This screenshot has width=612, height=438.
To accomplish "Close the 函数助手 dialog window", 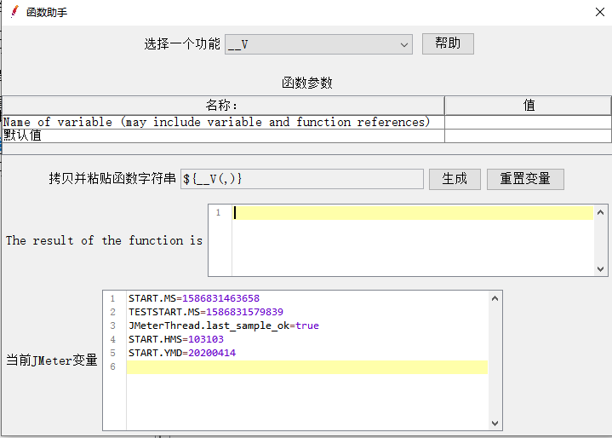I will 599,12.
